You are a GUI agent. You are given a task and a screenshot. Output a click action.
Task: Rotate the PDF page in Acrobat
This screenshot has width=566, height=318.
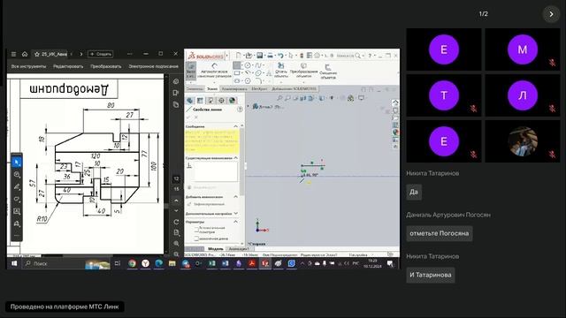point(176,222)
